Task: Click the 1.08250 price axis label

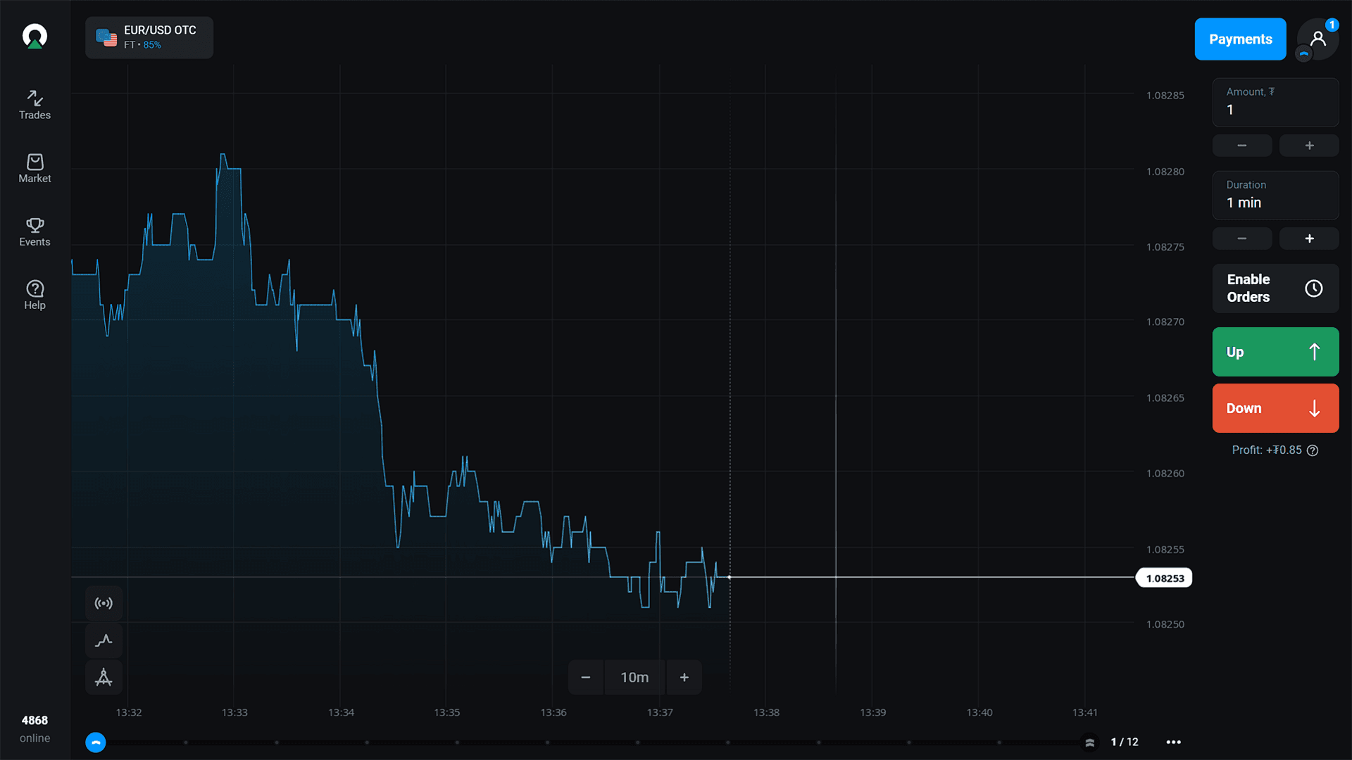Action: [1165, 624]
